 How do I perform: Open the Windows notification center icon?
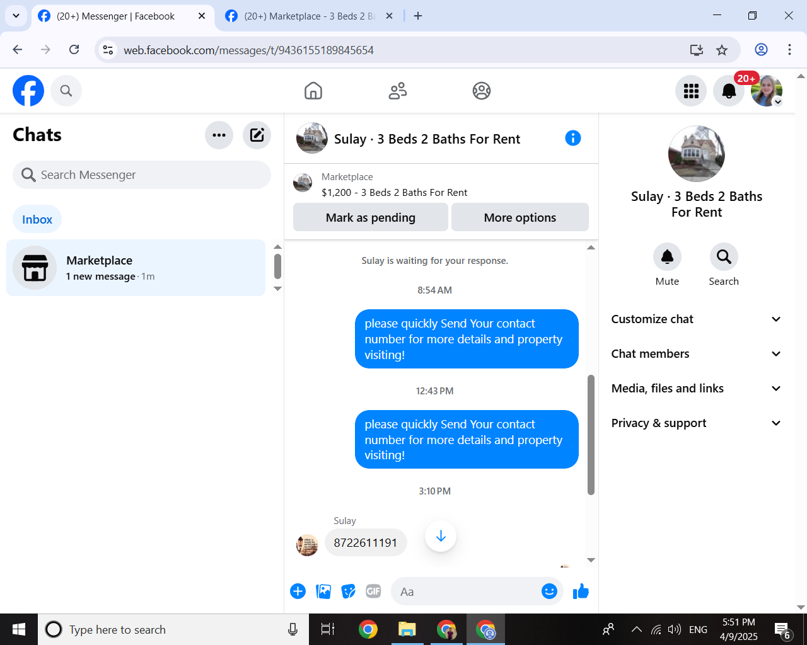point(782,629)
